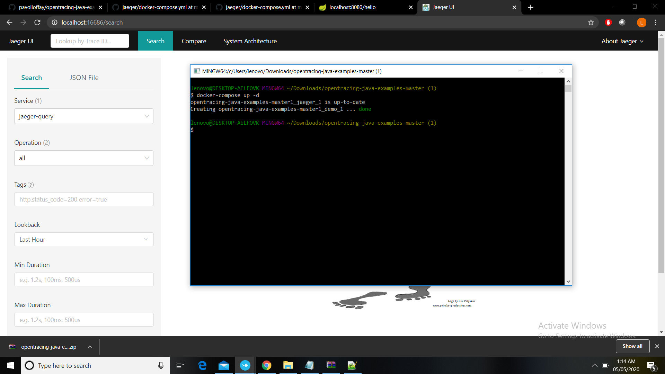Switch to the JSON File tab
Viewport: 665px width, 374px height.
pyautogui.click(x=84, y=78)
